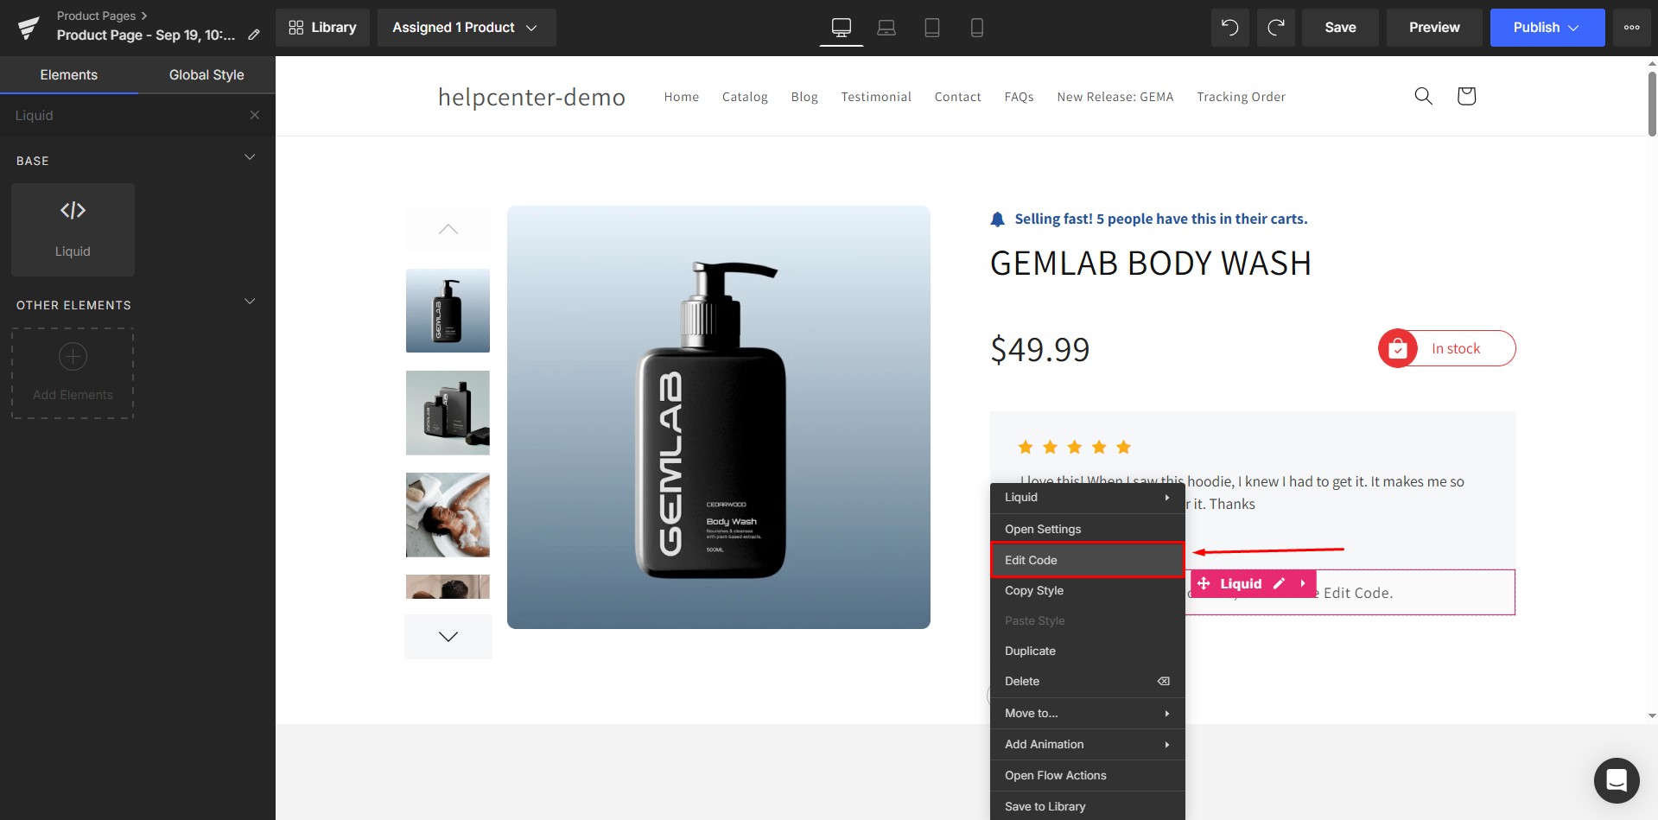Collapse the OTHER ELEMENTS section
The width and height of the screenshot is (1658, 820).
pyautogui.click(x=250, y=302)
